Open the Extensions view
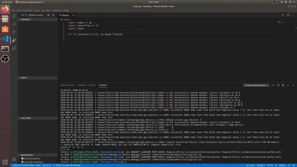The height and width of the screenshot is (167, 297). pos(14,48)
